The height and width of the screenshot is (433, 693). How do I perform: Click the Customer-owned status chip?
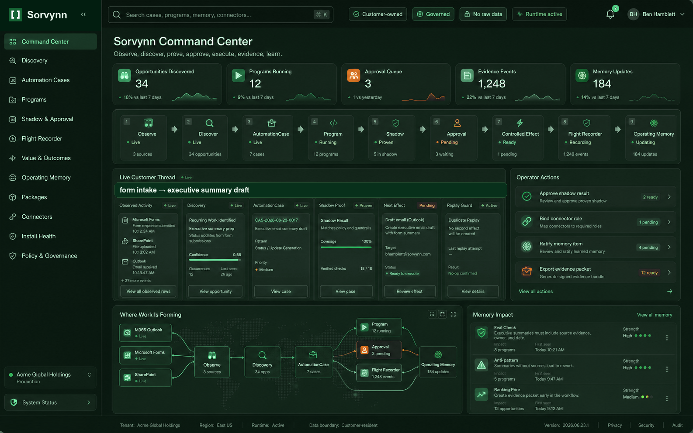click(x=378, y=14)
